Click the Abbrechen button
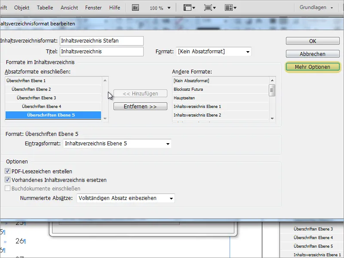The width and height of the screenshot is (344, 258). (x=313, y=54)
